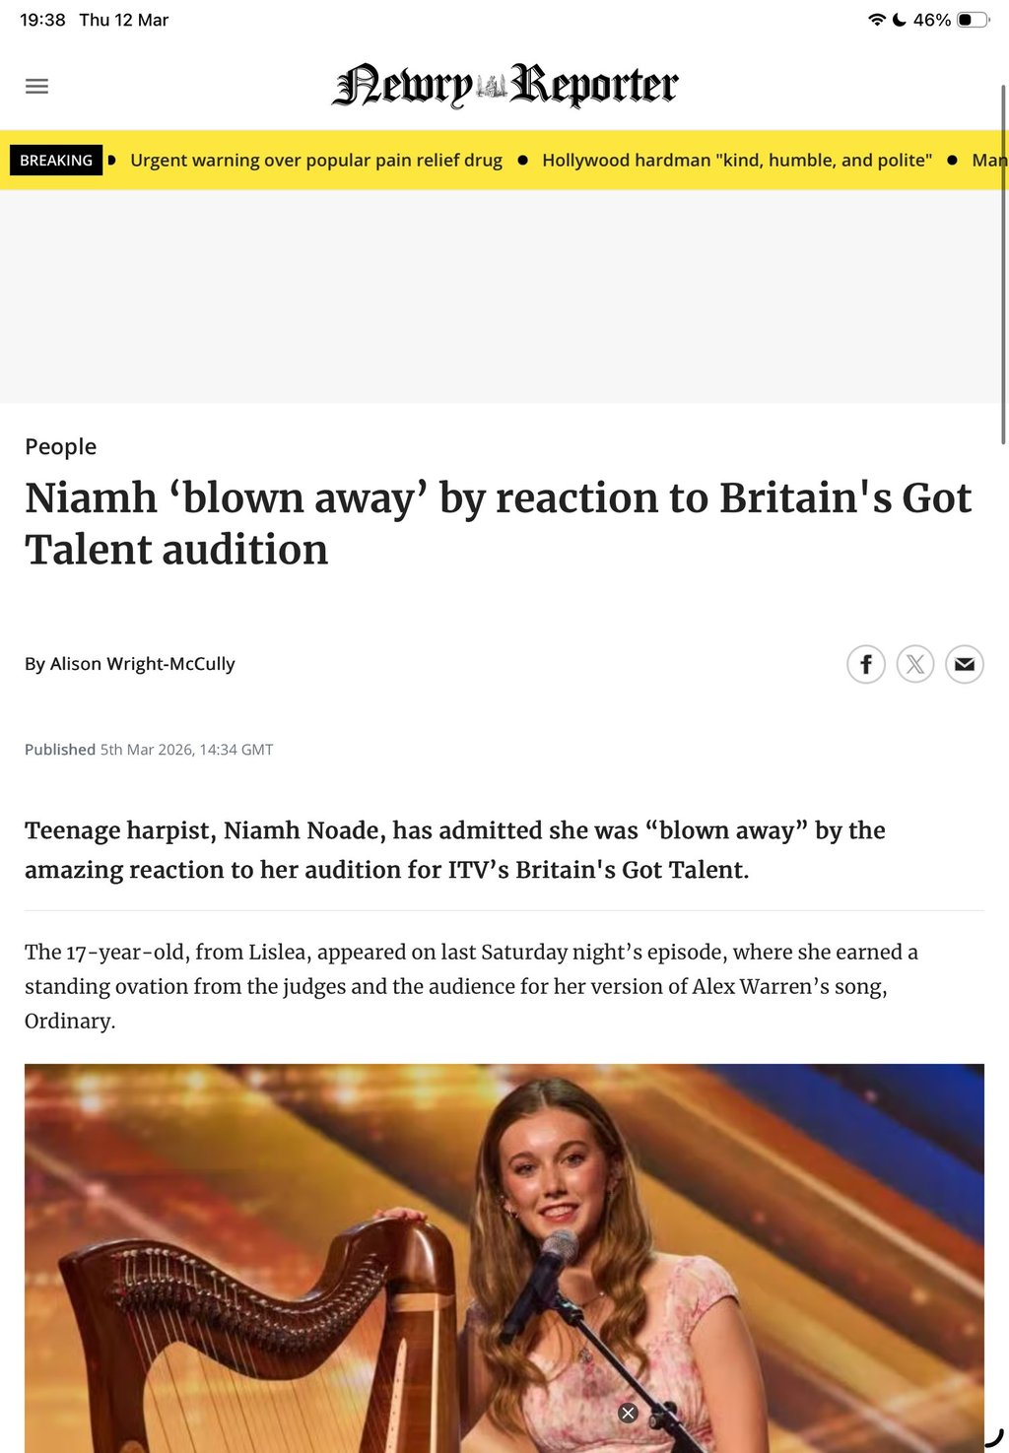This screenshot has height=1453, width=1009.
Task: Click the page scrollbar on right edge
Action: click(x=1003, y=264)
